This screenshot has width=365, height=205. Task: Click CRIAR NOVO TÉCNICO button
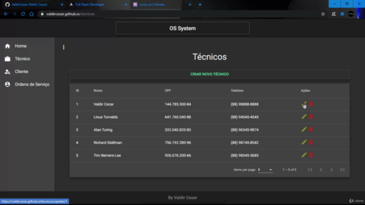coord(209,74)
